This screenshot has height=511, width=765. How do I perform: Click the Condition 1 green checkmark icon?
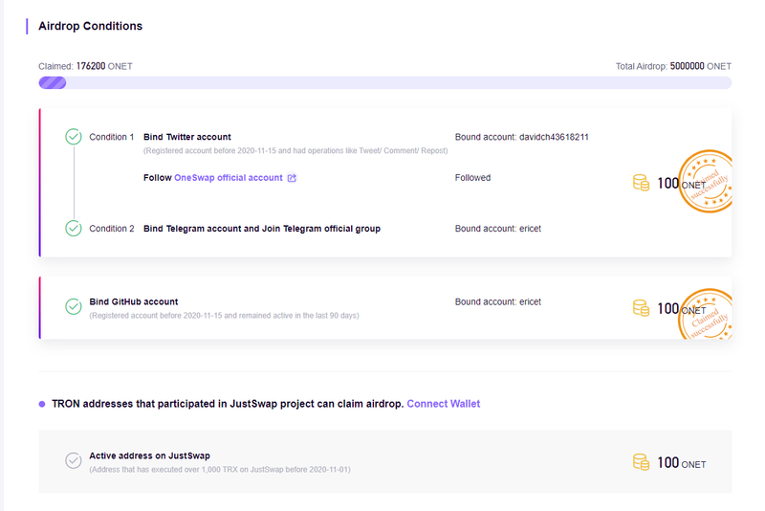[x=74, y=137]
